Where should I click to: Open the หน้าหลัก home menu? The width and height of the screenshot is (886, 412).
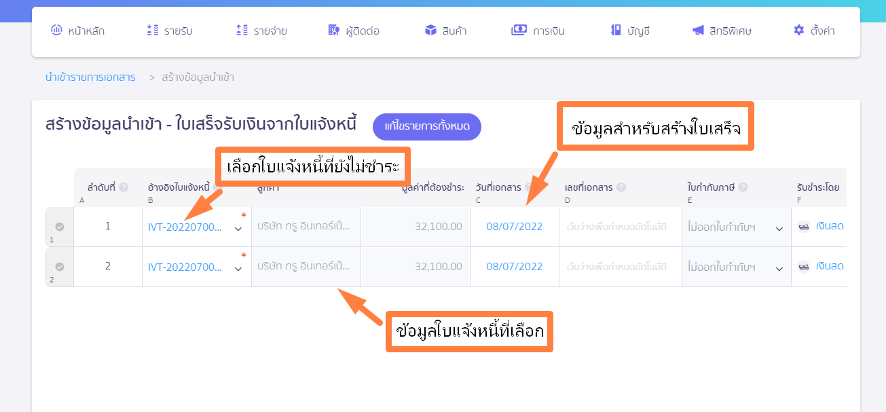coord(77,31)
